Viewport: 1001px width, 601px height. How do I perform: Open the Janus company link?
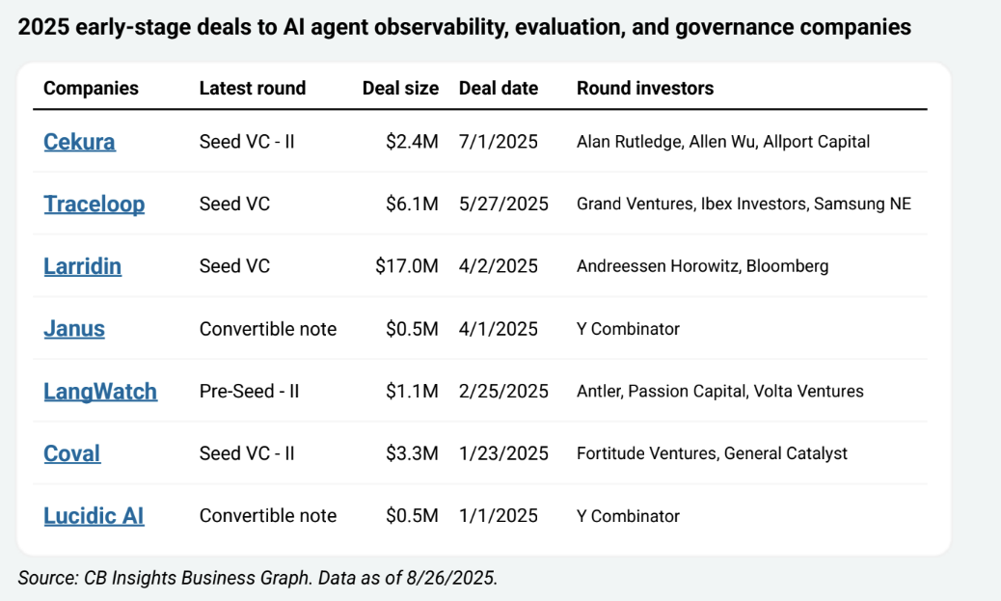point(73,329)
